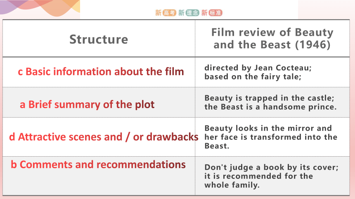
Task: Click the 'Structure' column header
Action: [99, 39]
